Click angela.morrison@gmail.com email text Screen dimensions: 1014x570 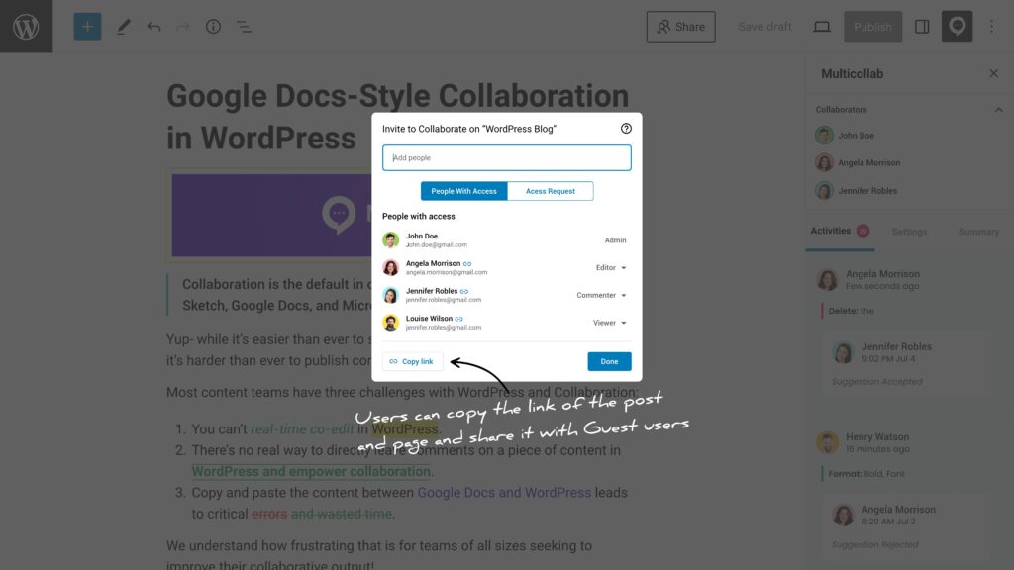click(447, 272)
